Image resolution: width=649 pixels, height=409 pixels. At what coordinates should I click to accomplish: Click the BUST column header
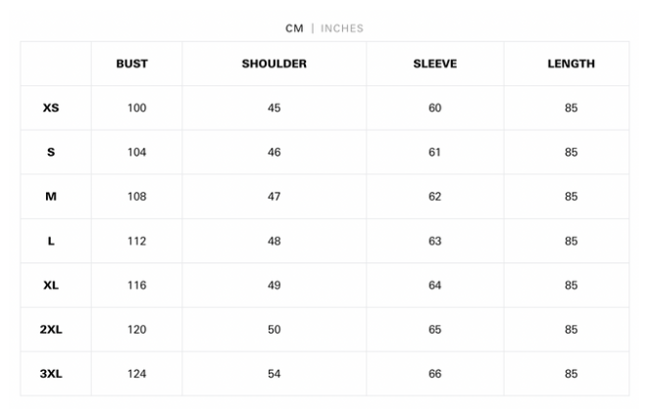click(132, 64)
